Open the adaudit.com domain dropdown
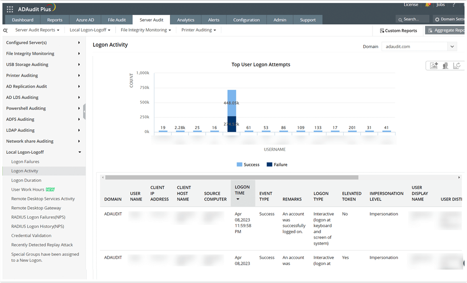Viewport: 467px width, 283px height. click(452, 46)
